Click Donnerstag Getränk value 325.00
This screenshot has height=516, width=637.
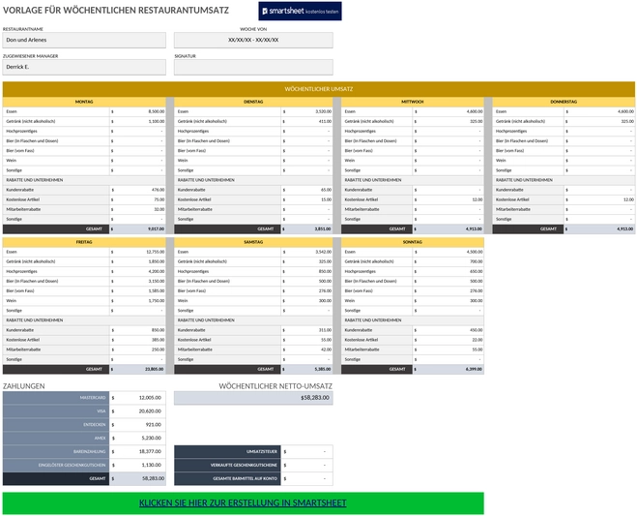[599, 121]
